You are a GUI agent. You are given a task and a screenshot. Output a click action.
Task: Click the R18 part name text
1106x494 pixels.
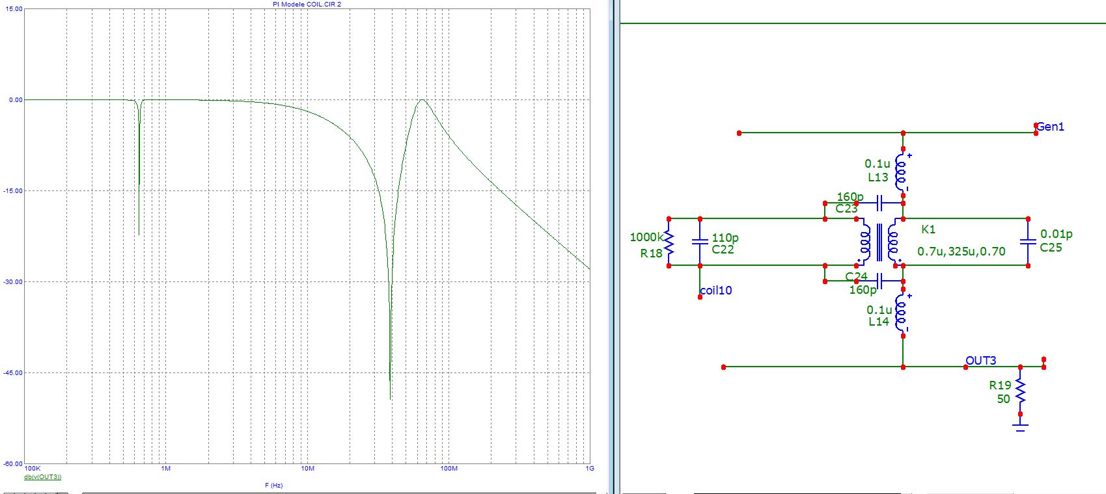click(x=652, y=253)
